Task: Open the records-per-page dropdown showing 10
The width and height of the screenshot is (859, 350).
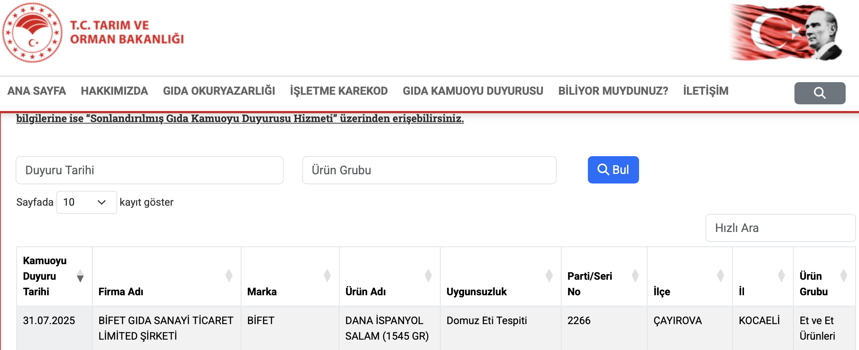Action: pyautogui.click(x=86, y=202)
